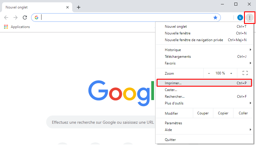Viewport: 256px width, 145px height.
Task: Select Nouvel onglet in the menu
Action: pos(204,26)
